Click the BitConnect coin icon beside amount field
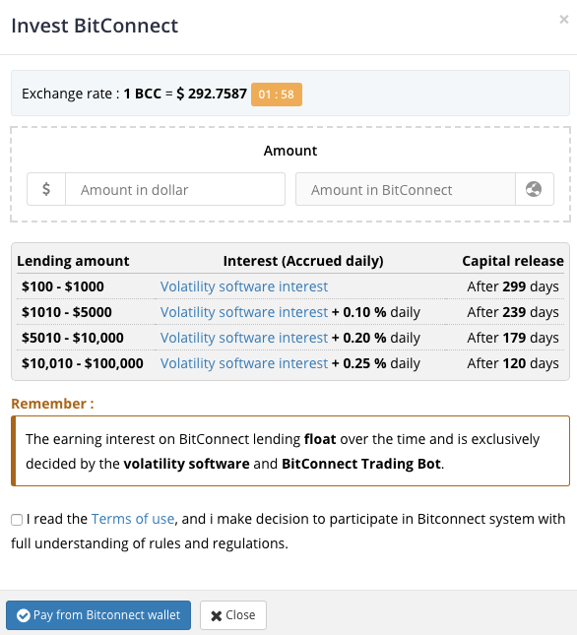This screenshot has height=635, width=577. 534,189
